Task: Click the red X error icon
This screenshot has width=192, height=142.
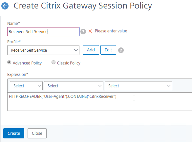Action: pos(90,31)
